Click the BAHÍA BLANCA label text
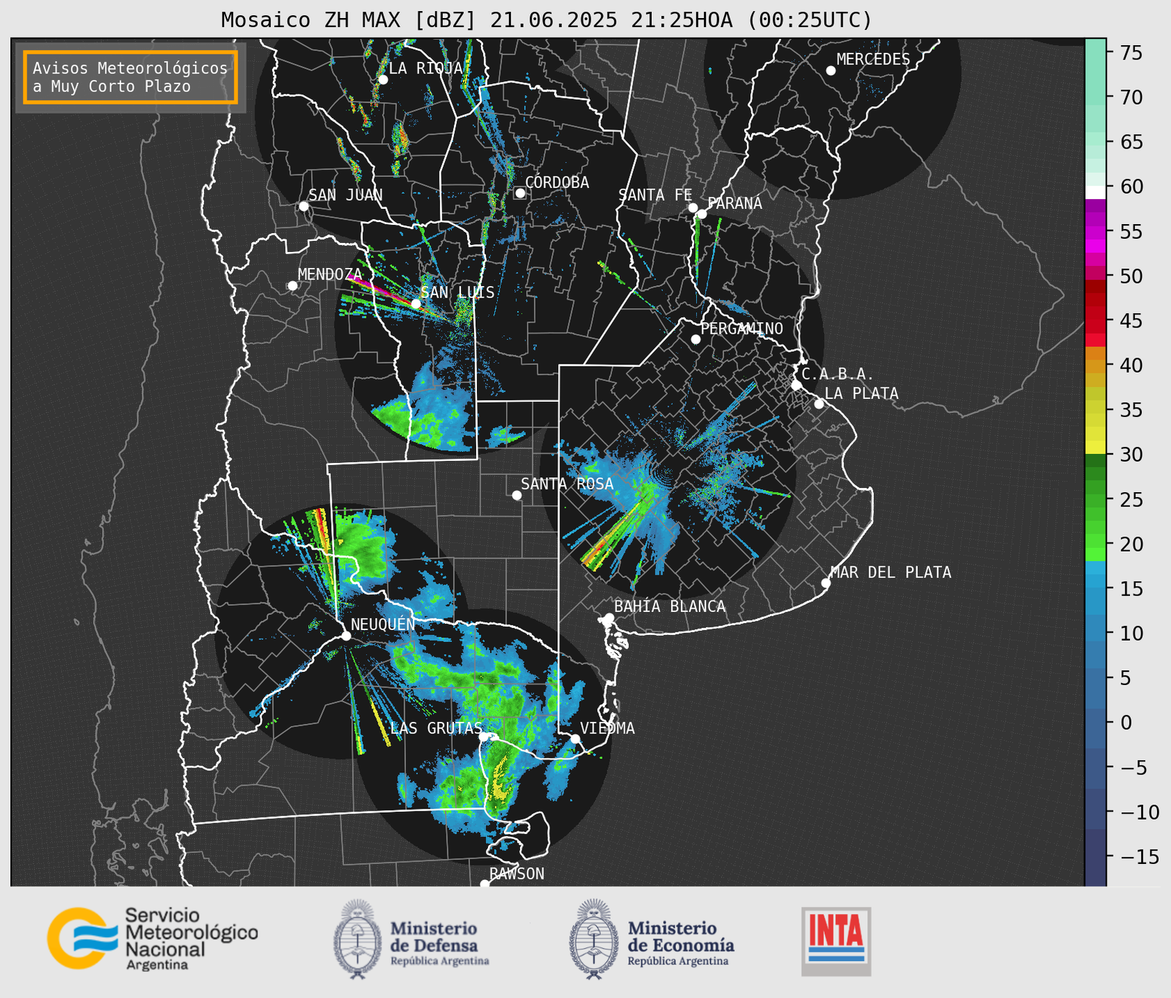The image size is (1171, 998). click(670, 607)
